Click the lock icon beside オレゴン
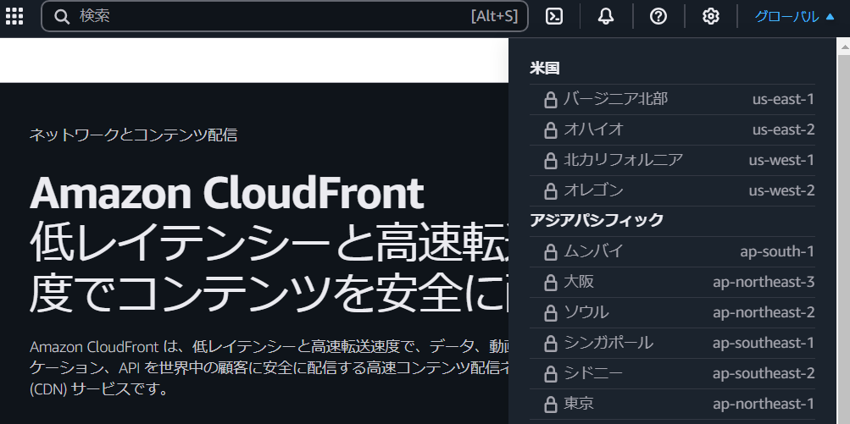The height and width of the screenshot is (424, 850). (550, 190)
